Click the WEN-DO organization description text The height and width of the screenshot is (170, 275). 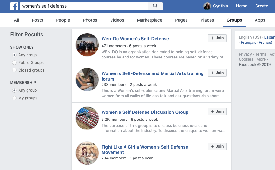(x=164, y=55)
